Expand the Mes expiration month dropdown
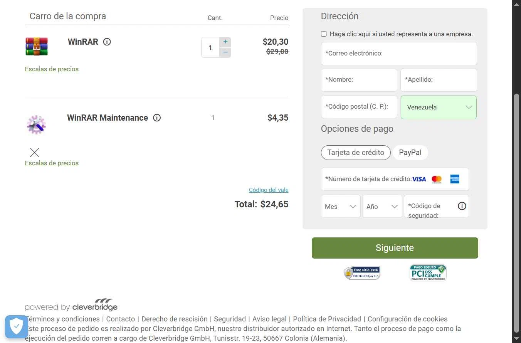This screenshot has height=343, width=521. tap(341, 207)
